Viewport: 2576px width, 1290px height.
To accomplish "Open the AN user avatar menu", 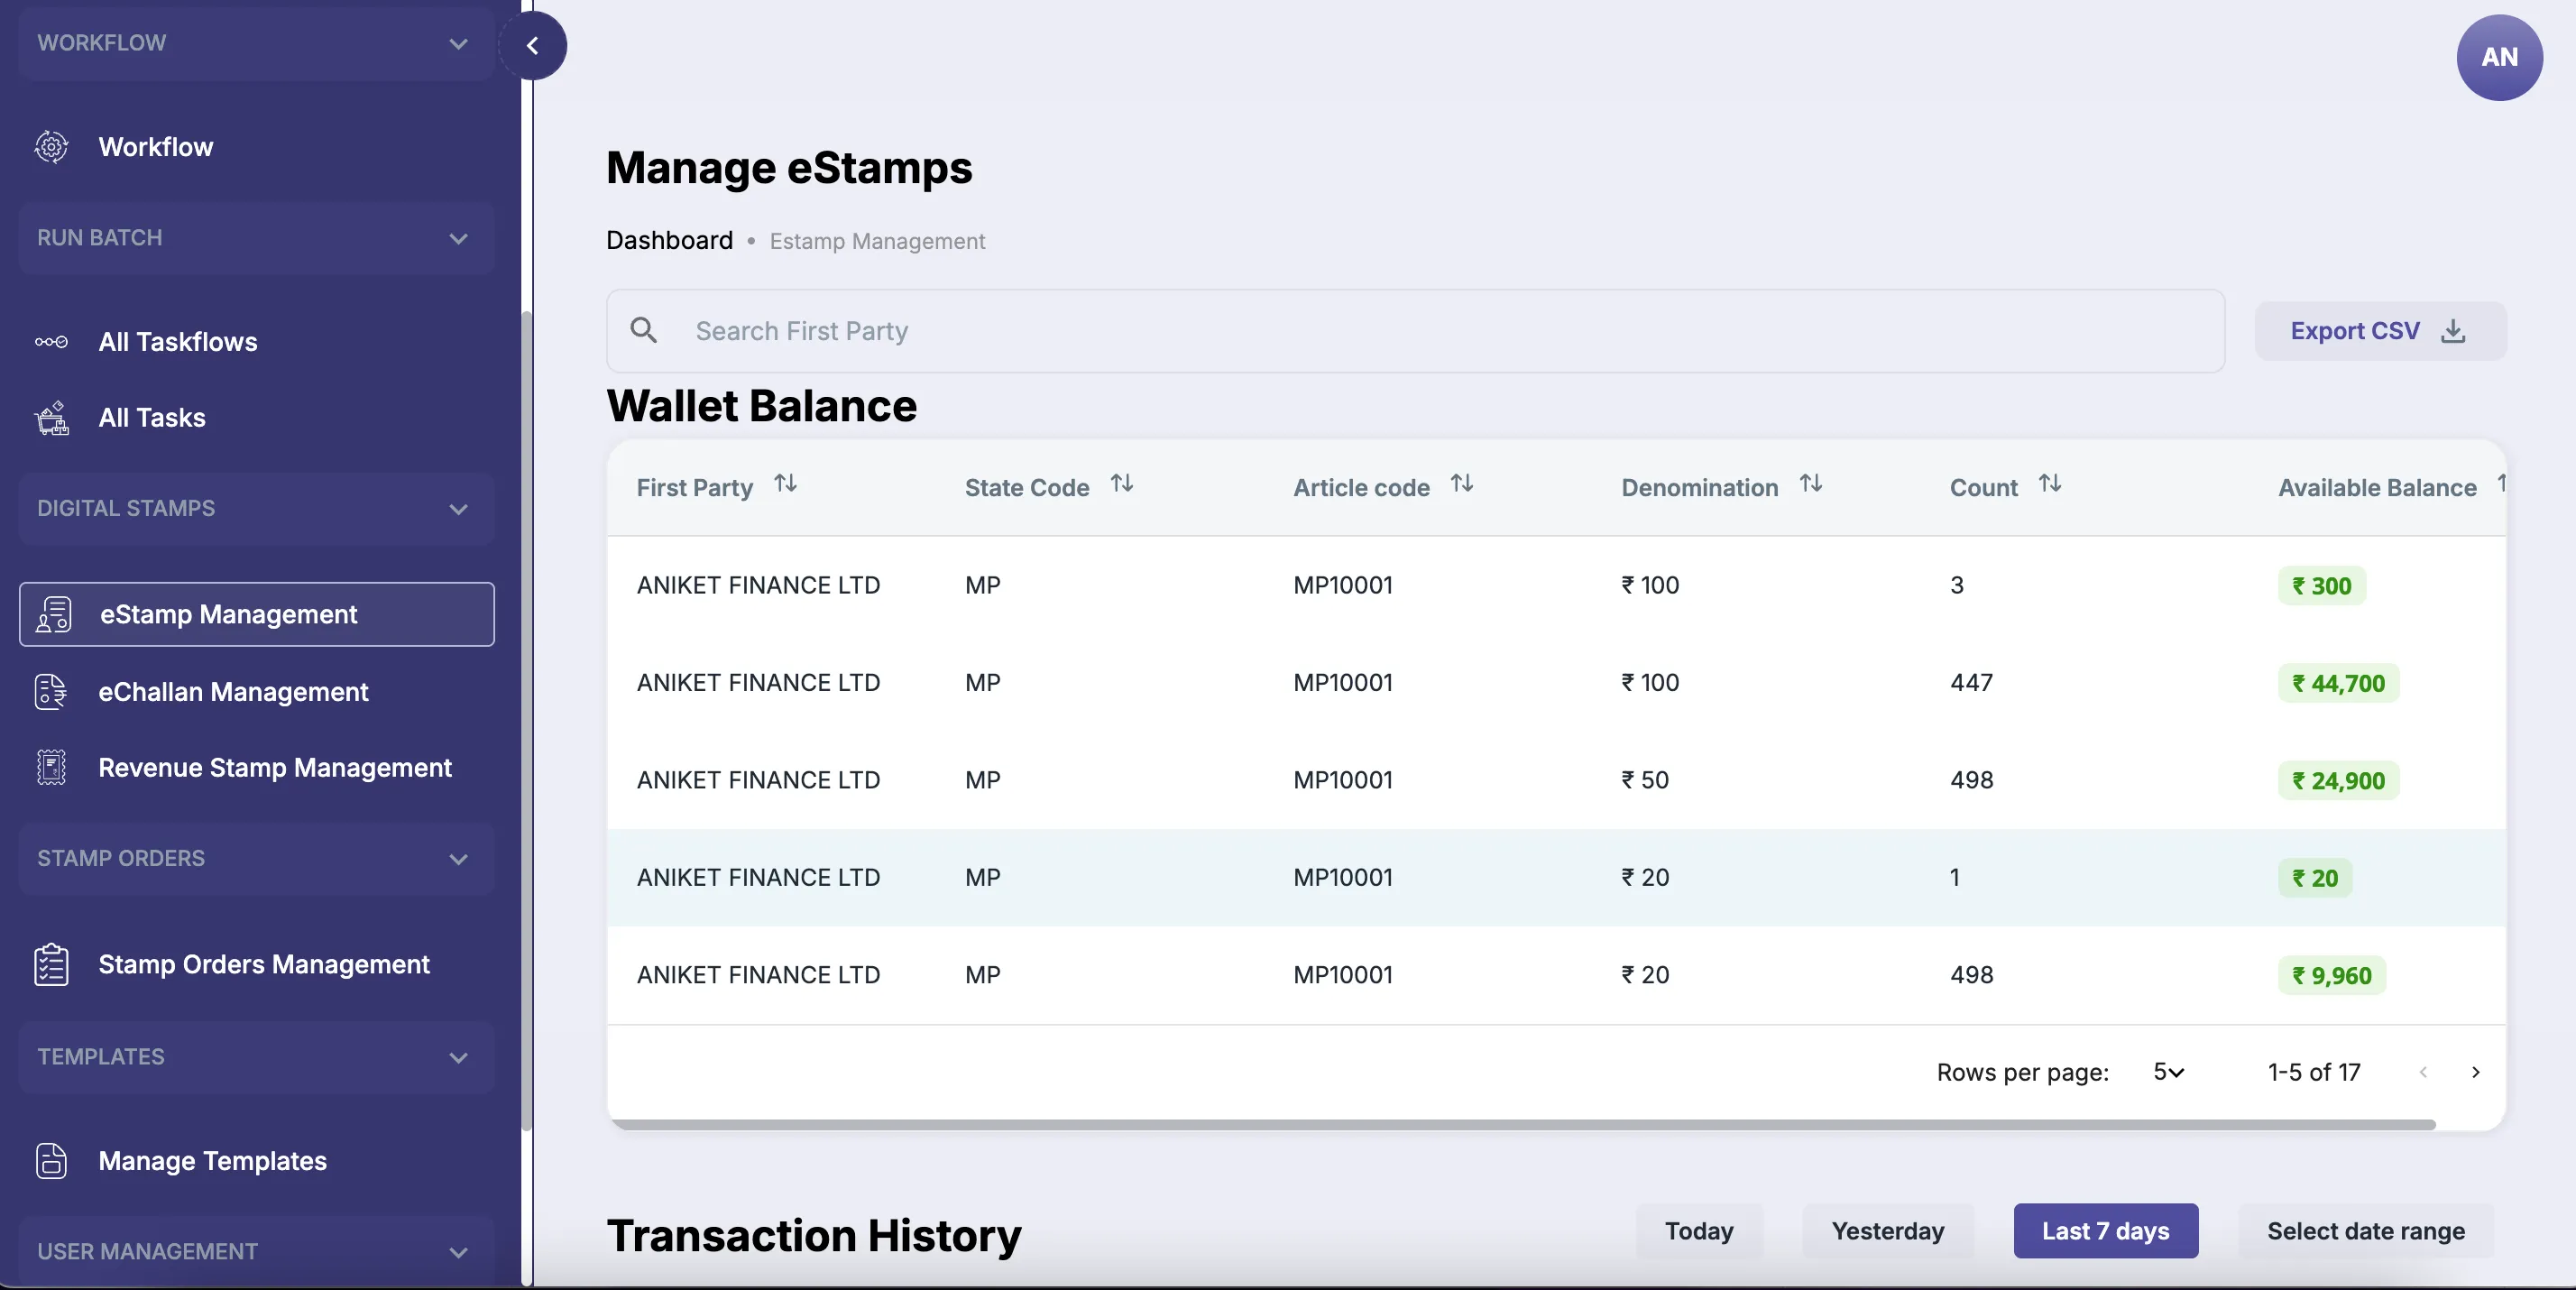I will 2499,57.
